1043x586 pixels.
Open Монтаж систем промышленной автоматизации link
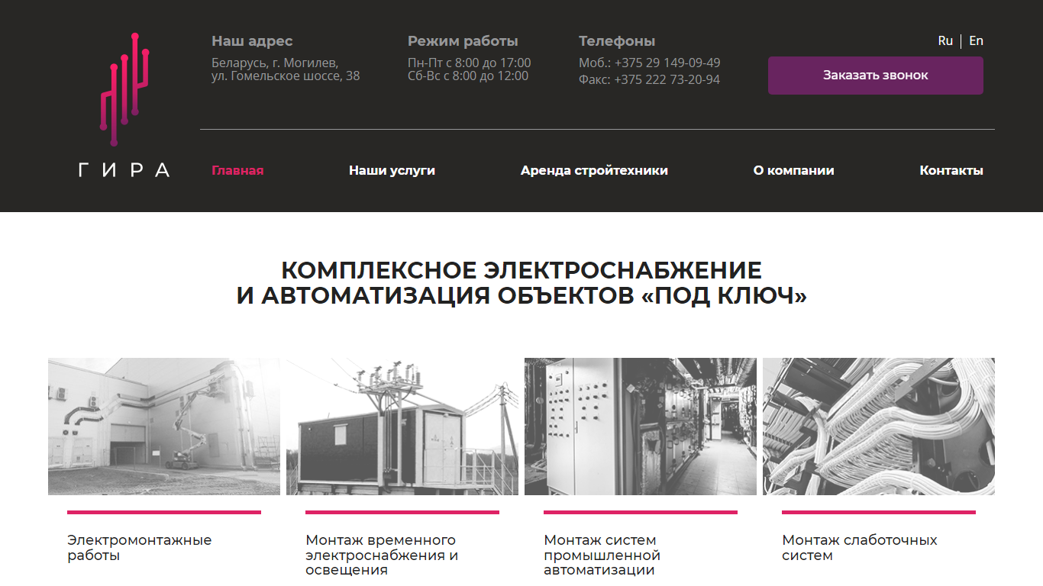click(x=602, y=555)
